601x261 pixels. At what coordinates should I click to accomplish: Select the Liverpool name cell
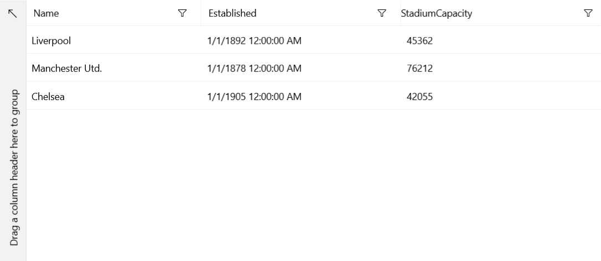(x=51, y=40)
